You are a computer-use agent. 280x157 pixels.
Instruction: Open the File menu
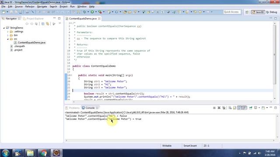click(x=3, y=7)
